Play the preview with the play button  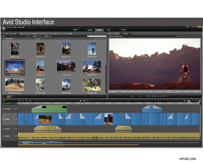[x=155, y=96]
